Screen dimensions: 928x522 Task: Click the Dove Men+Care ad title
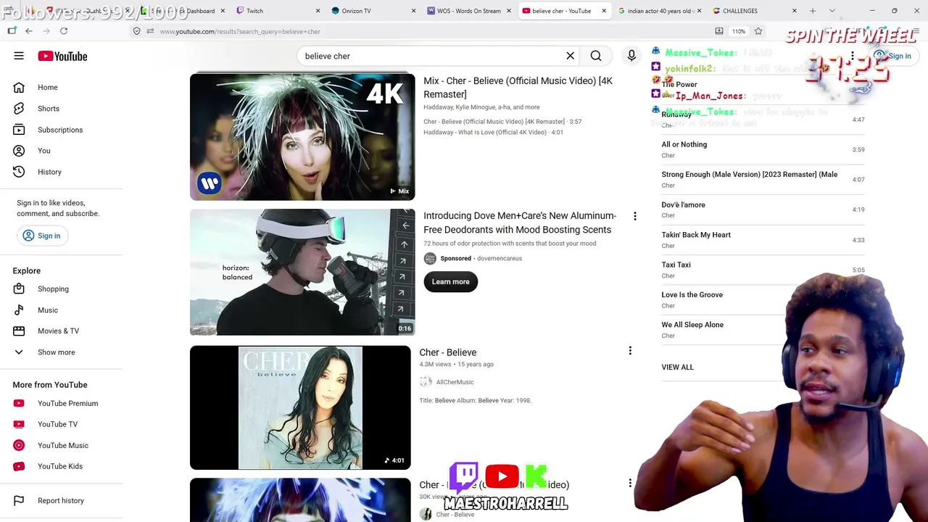tap(520, 223)
